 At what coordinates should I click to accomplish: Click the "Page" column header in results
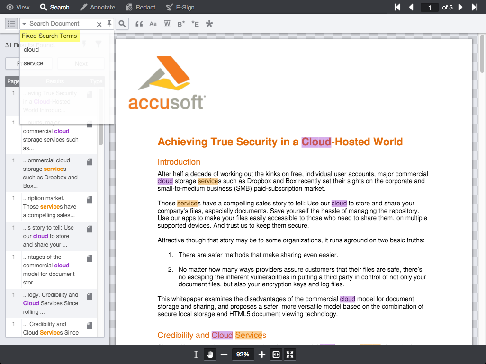13,81
